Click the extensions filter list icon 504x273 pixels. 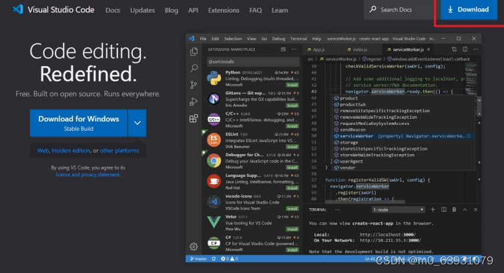283,49
